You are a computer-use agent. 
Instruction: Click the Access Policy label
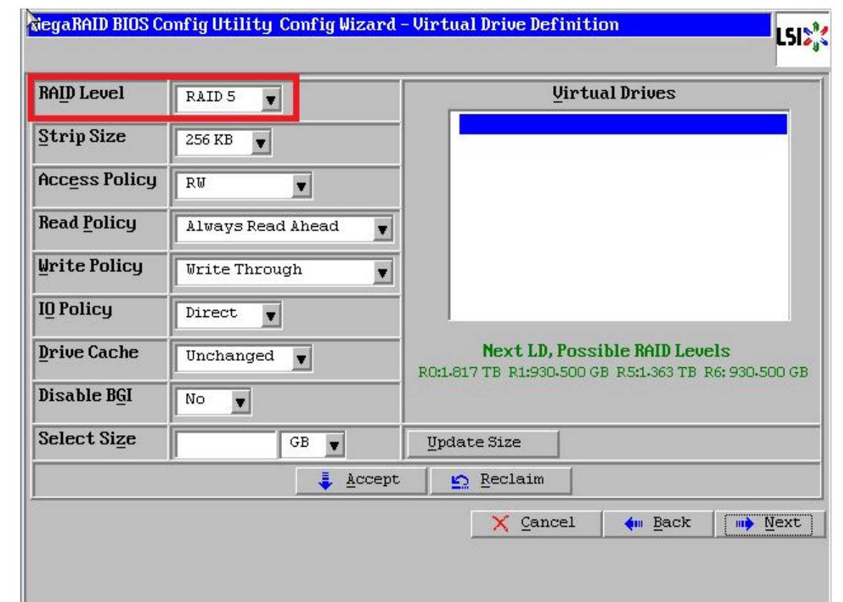tap(97, 180)
